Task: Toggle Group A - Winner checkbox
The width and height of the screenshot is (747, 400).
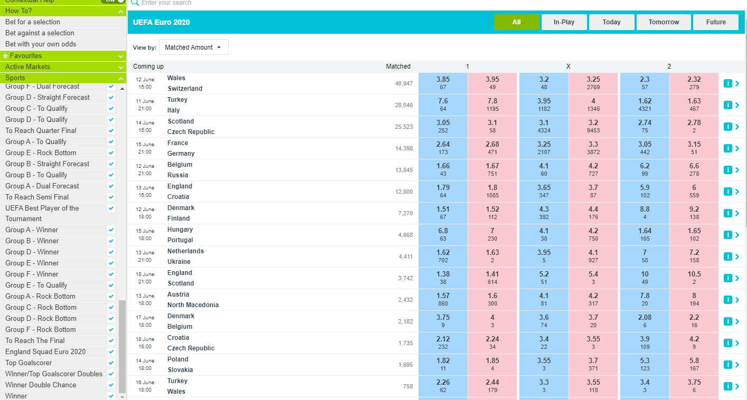Action: point(111,230)
